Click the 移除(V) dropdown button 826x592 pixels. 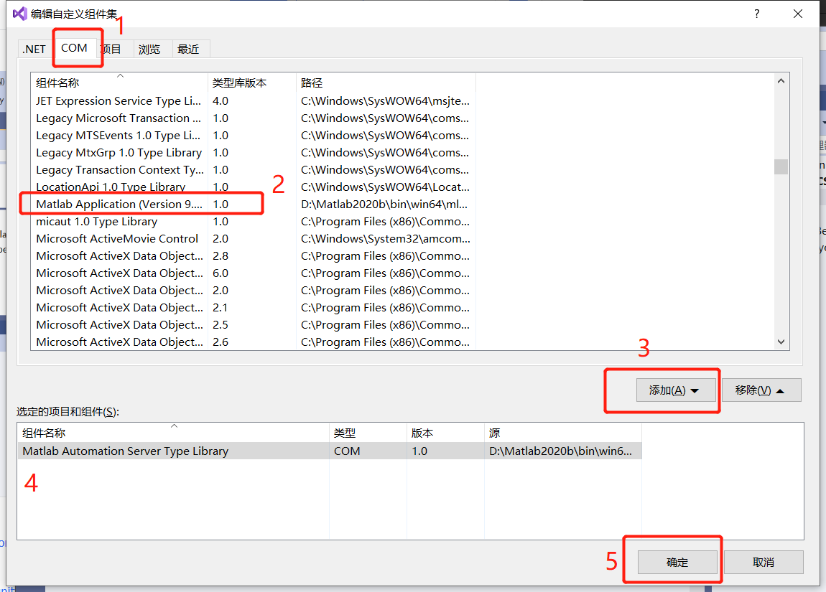(x=761, y=390)
